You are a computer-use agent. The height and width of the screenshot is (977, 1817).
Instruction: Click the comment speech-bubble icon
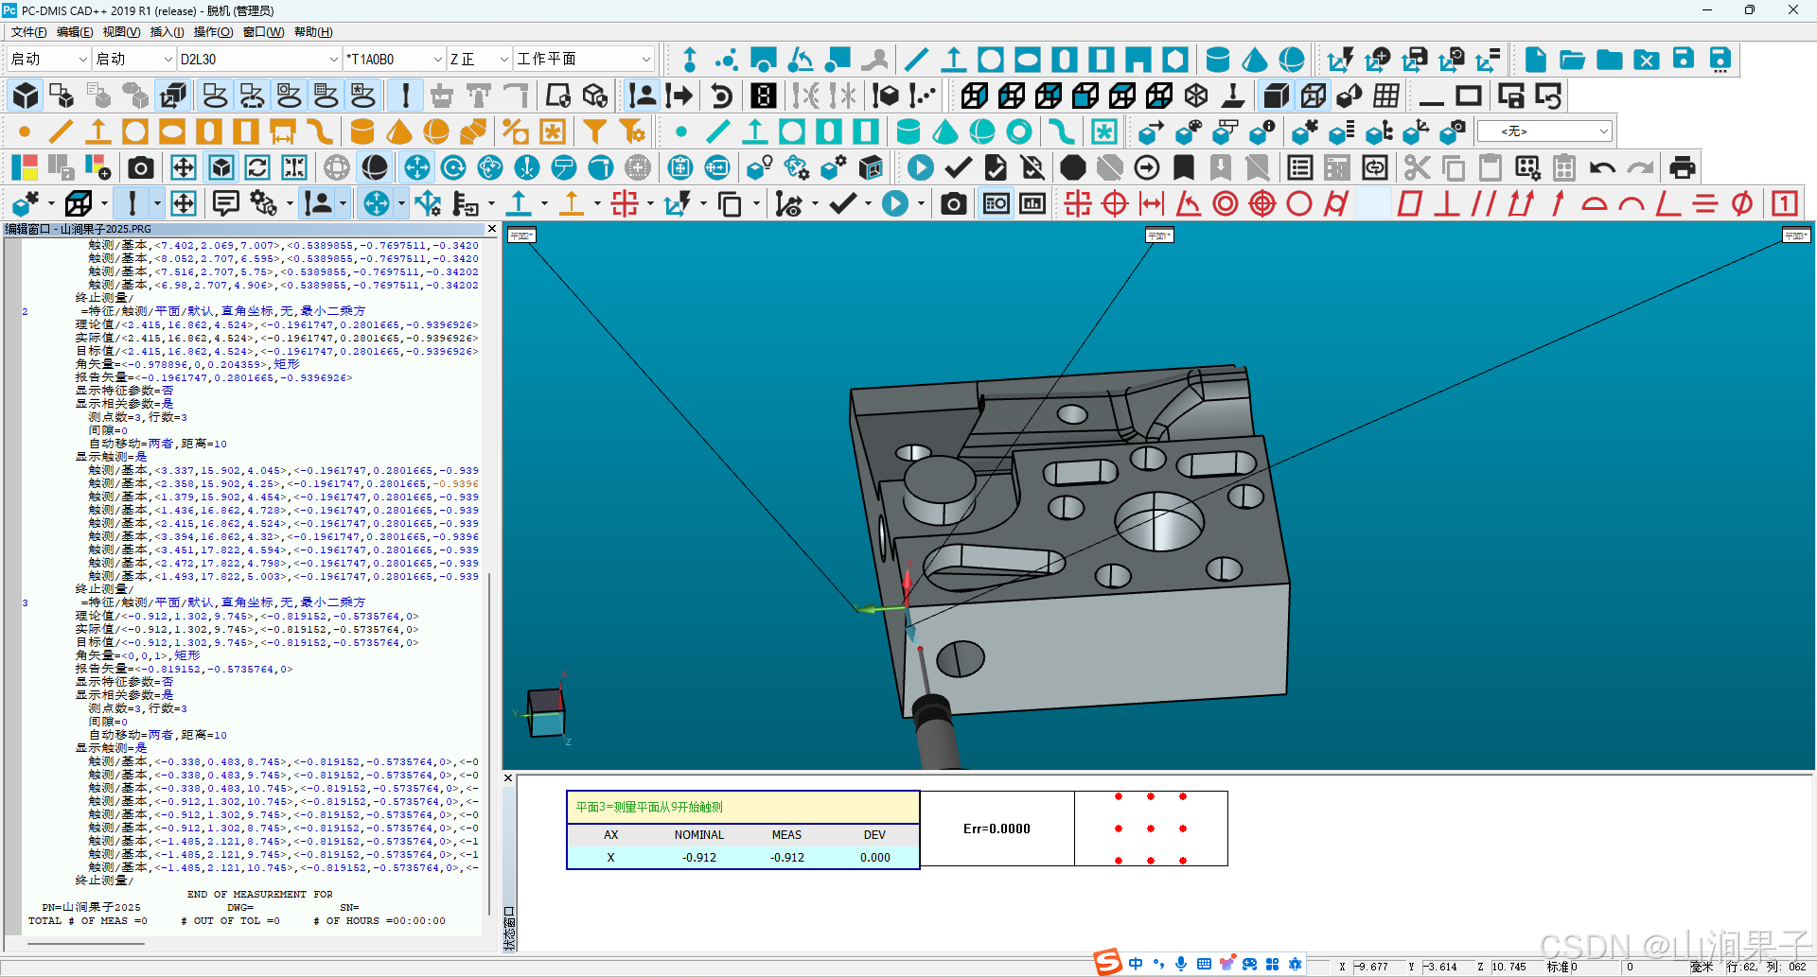225,203
